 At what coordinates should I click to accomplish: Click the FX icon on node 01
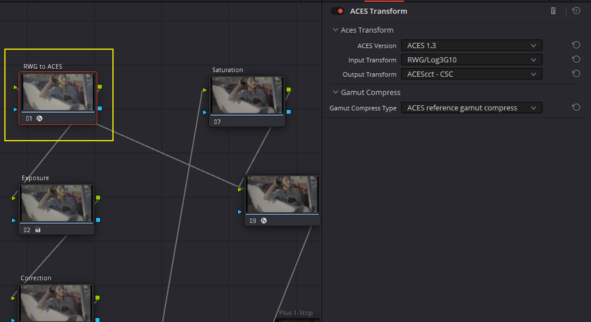pos(40,119)
